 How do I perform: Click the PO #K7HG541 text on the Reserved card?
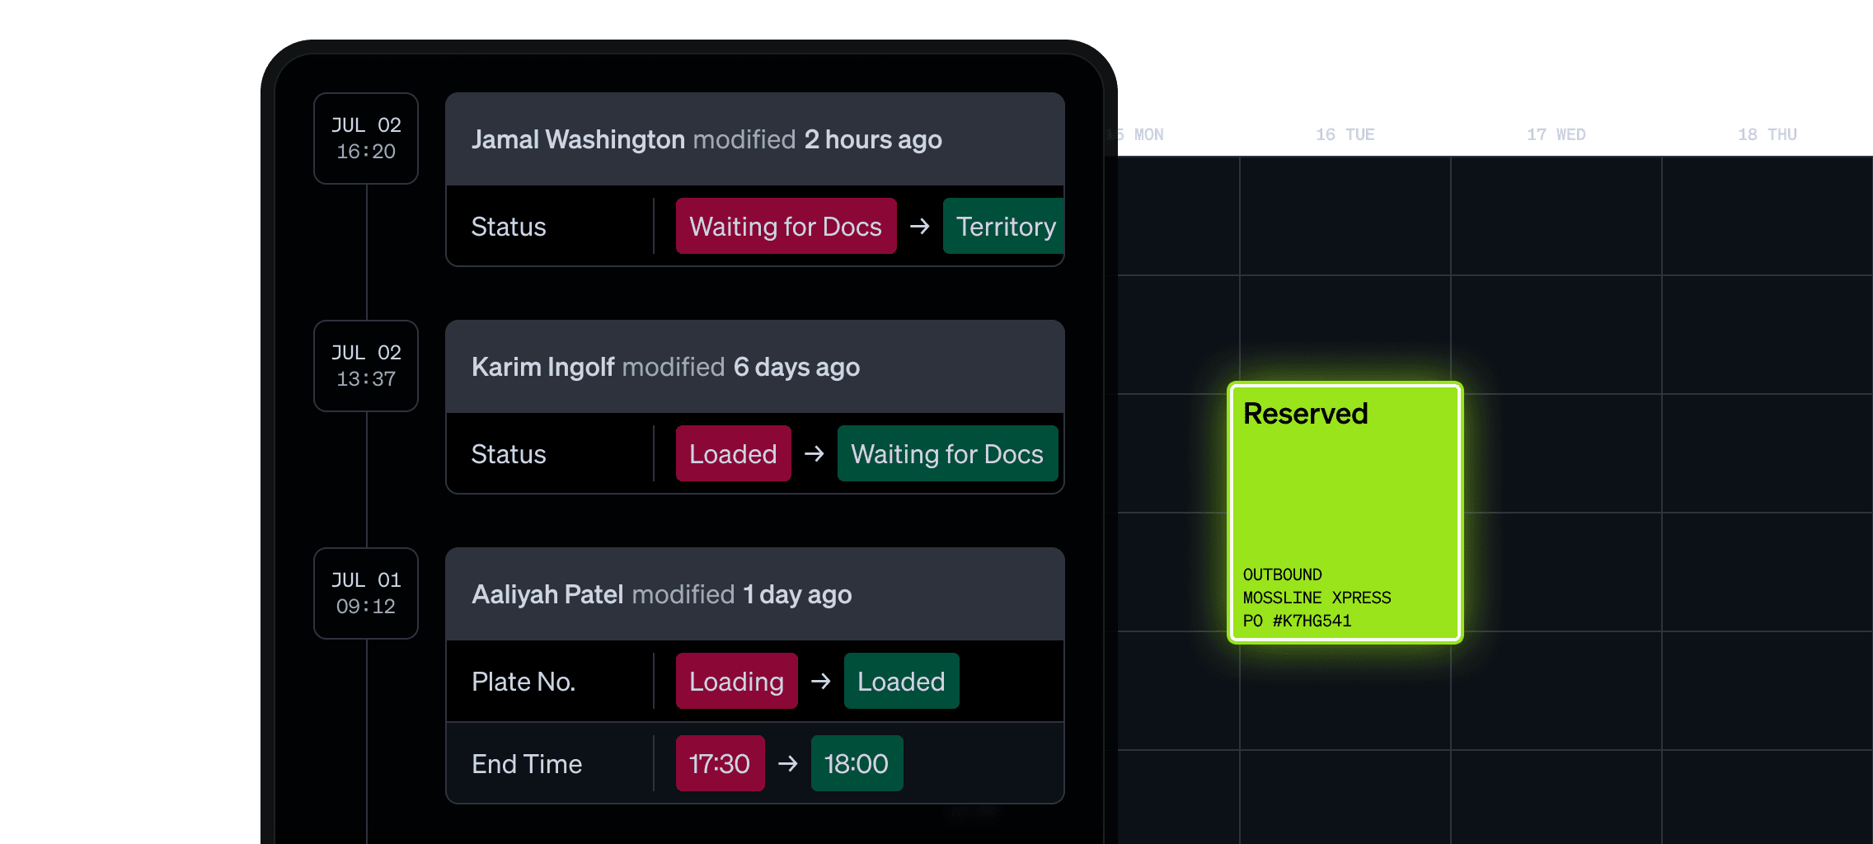[1297, 621]
